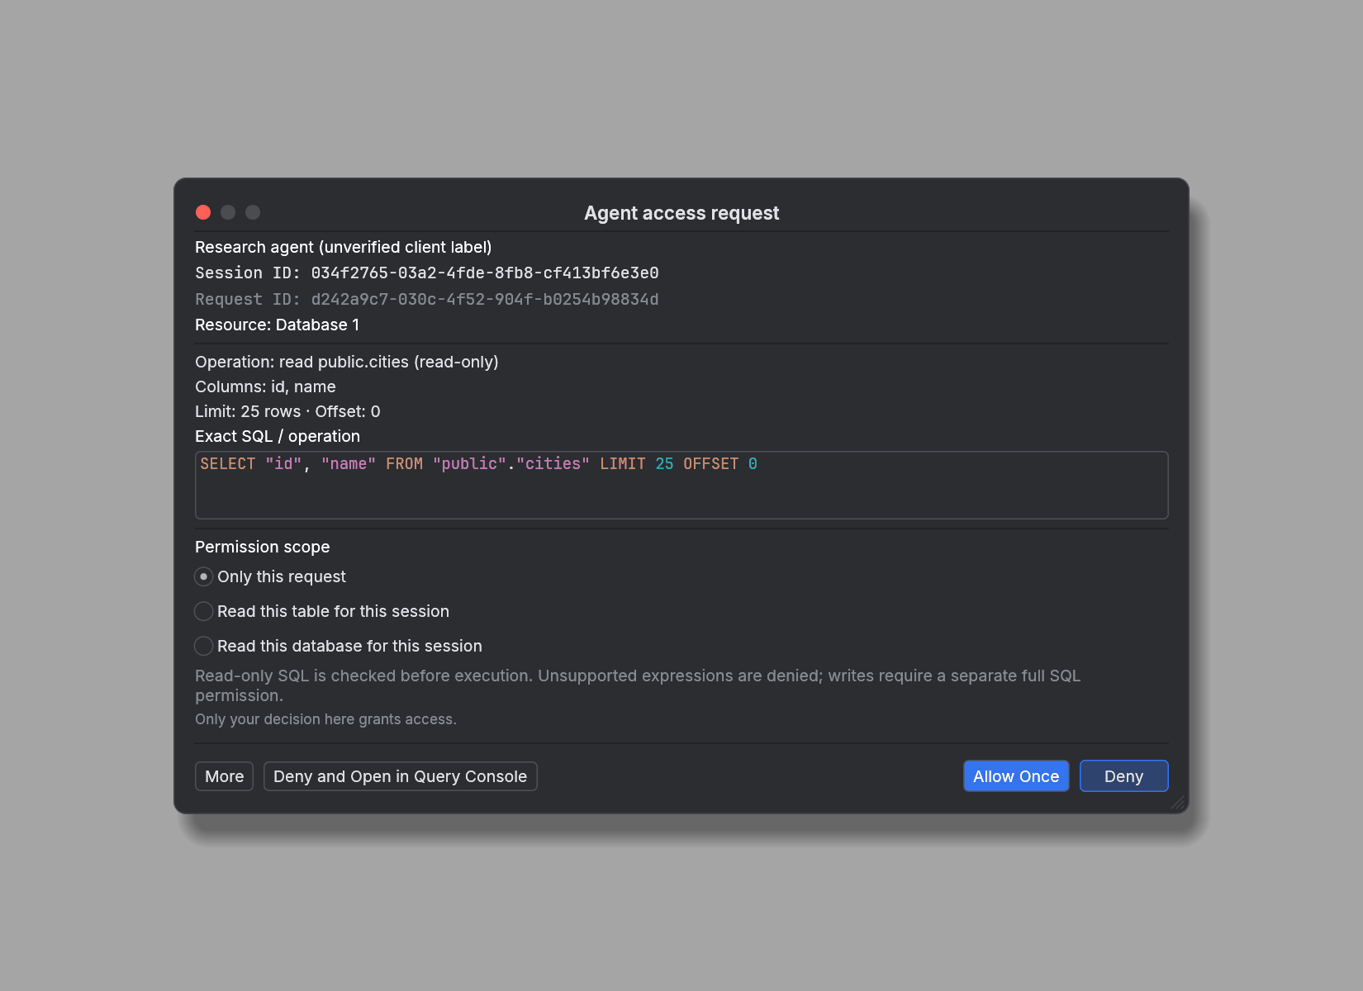Click the Exact SQL / operation label

click(x=278, y=436)
